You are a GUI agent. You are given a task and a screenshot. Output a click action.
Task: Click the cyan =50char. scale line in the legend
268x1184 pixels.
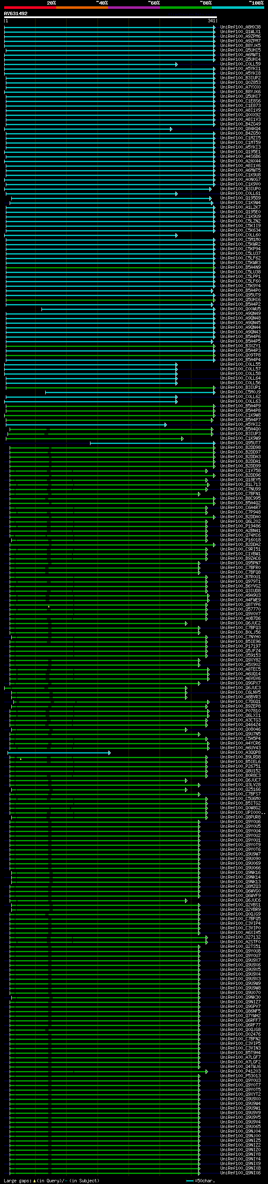[x=190, y=1181]
